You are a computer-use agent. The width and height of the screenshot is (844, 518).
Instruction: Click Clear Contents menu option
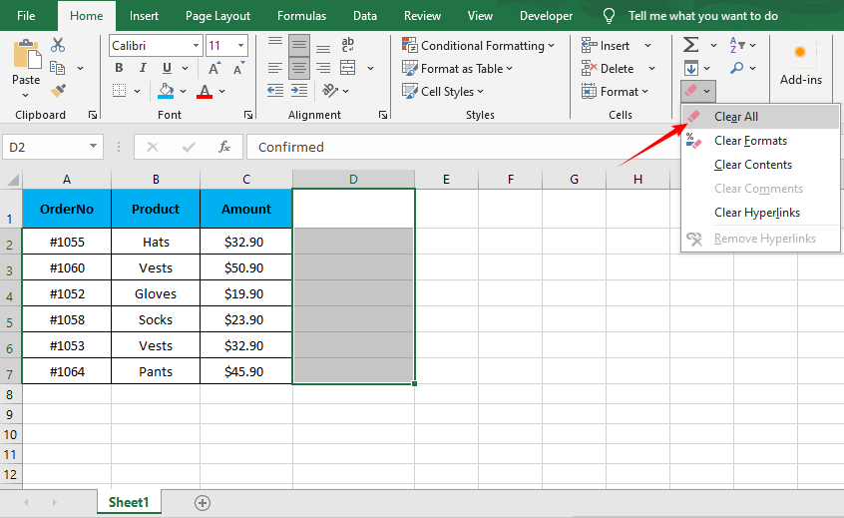[753, 165]
